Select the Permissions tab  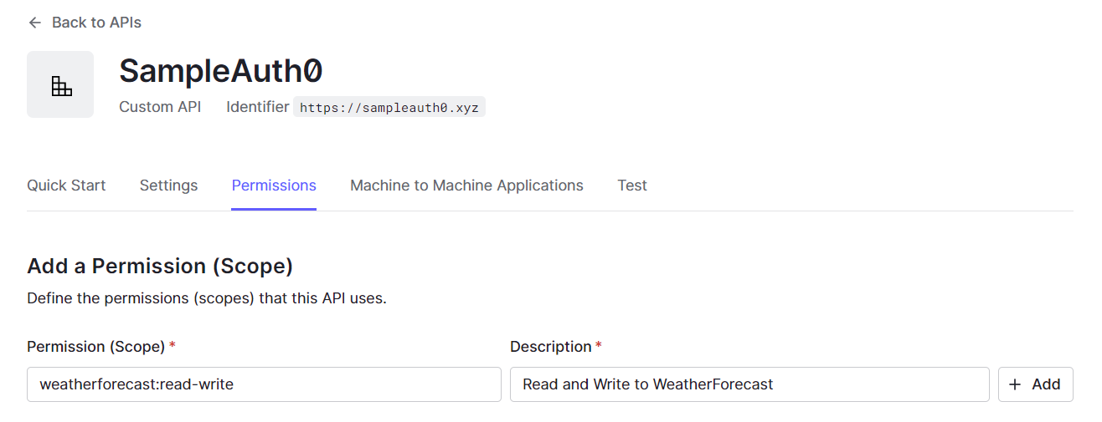click(x=274, y=186)
